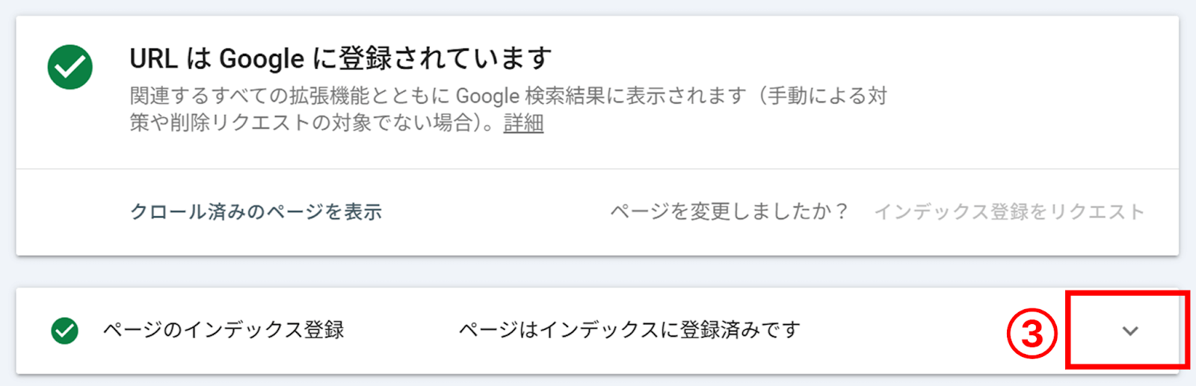The image size is (1196, 386).
Task: Click ページはインデックスに登録済みです status text
Action: tap(629, 330)
